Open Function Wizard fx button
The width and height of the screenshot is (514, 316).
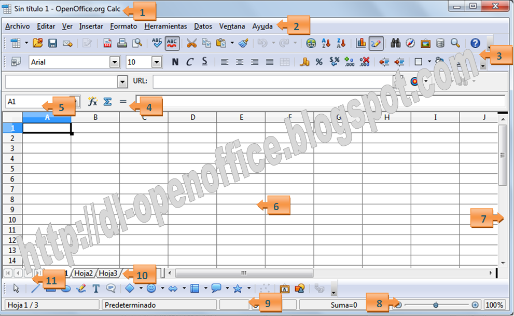(x=92, y=102)
